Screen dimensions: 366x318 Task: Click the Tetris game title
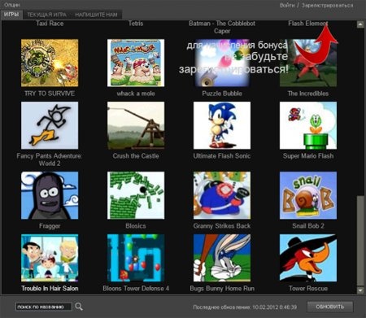[x=136, y=24]
